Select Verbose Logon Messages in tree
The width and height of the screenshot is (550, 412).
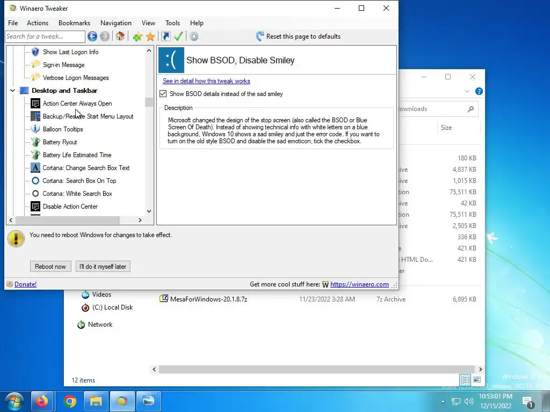[x=76, y=78]
